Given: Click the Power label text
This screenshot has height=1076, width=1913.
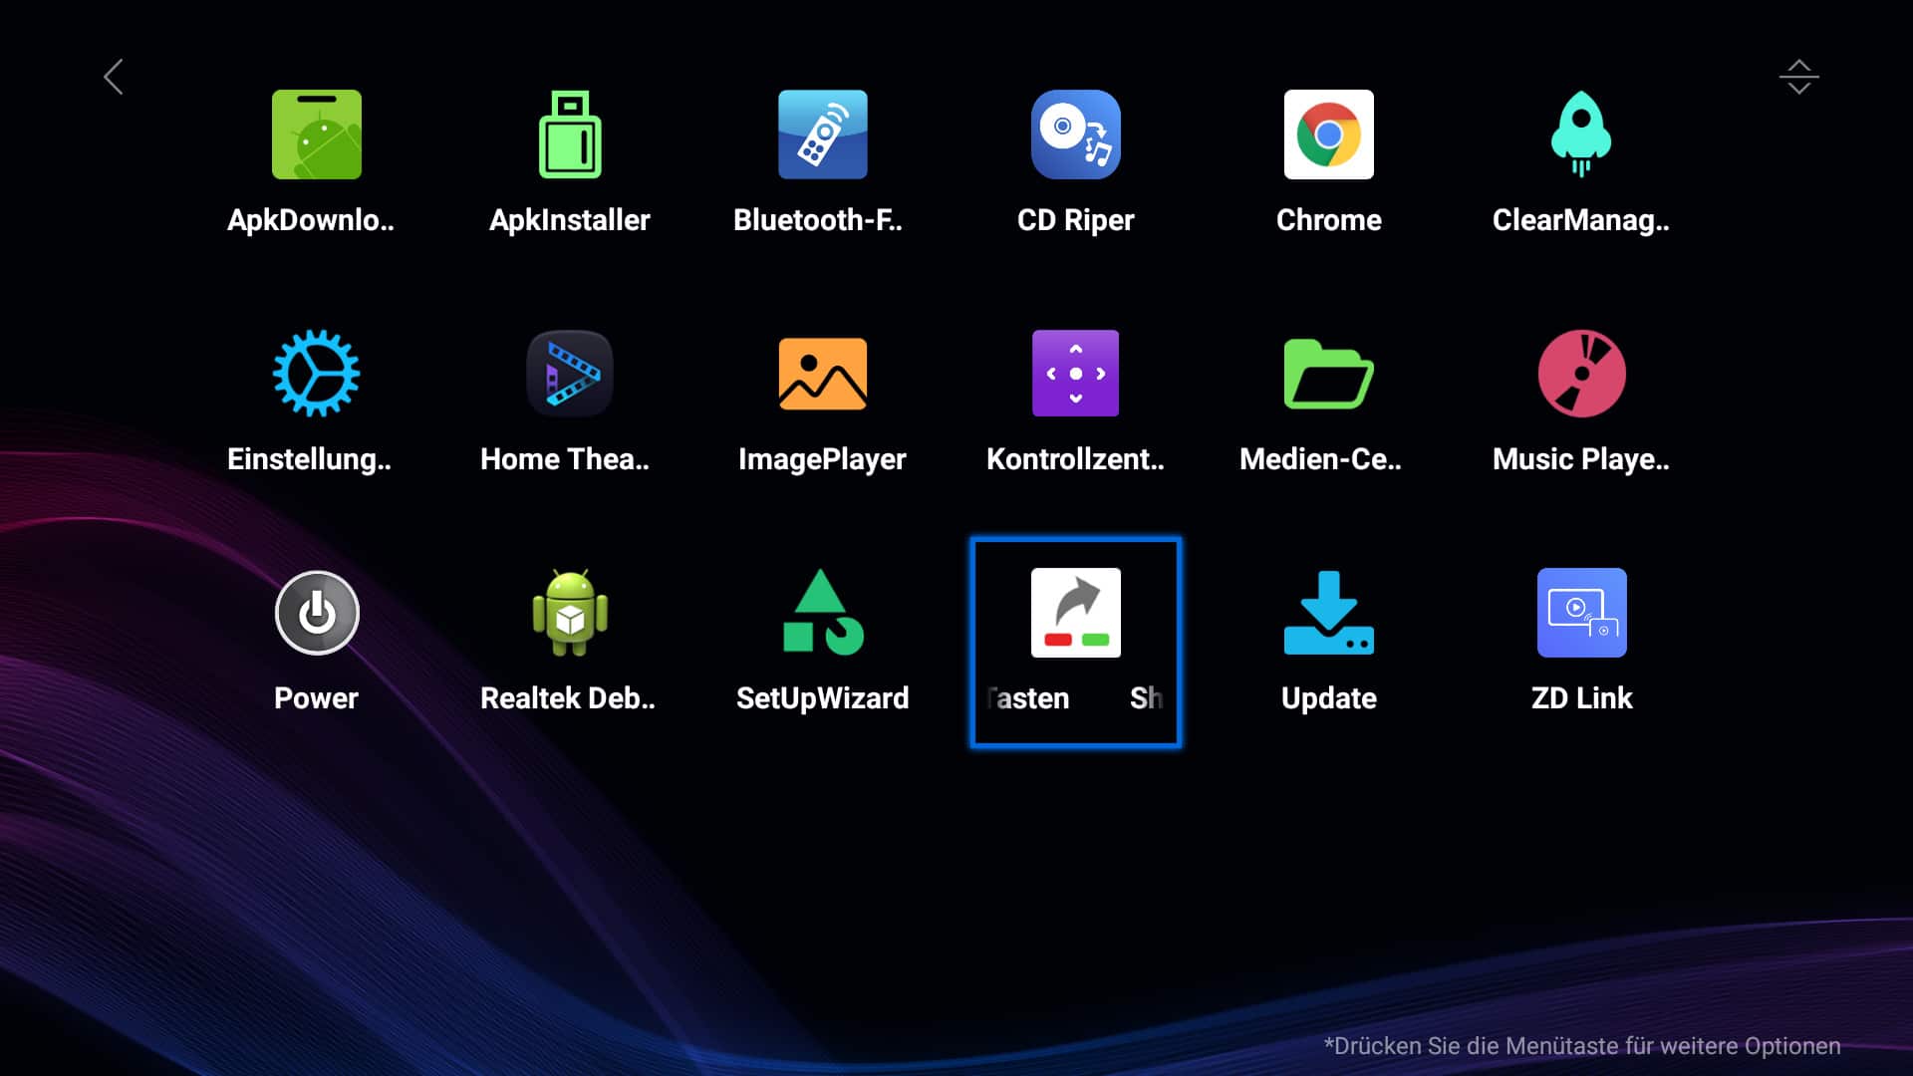Looking at the screenshot, I should [x=316, y=698].
